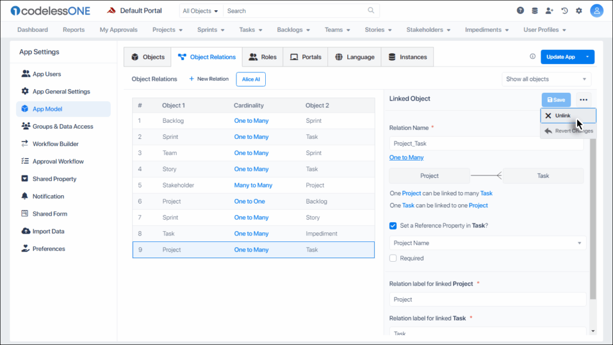Open Workflow Builder in the sidebar
613x345 pixels.
(x=55, y=144)
